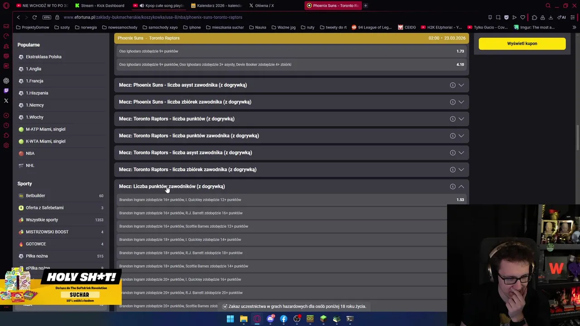
Task: Open M-ATP Miami, singiel
Action: pos(45,129)
